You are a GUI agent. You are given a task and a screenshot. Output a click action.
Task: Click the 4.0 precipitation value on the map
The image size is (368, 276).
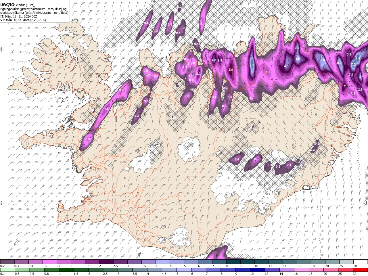[x=214, y=60]
